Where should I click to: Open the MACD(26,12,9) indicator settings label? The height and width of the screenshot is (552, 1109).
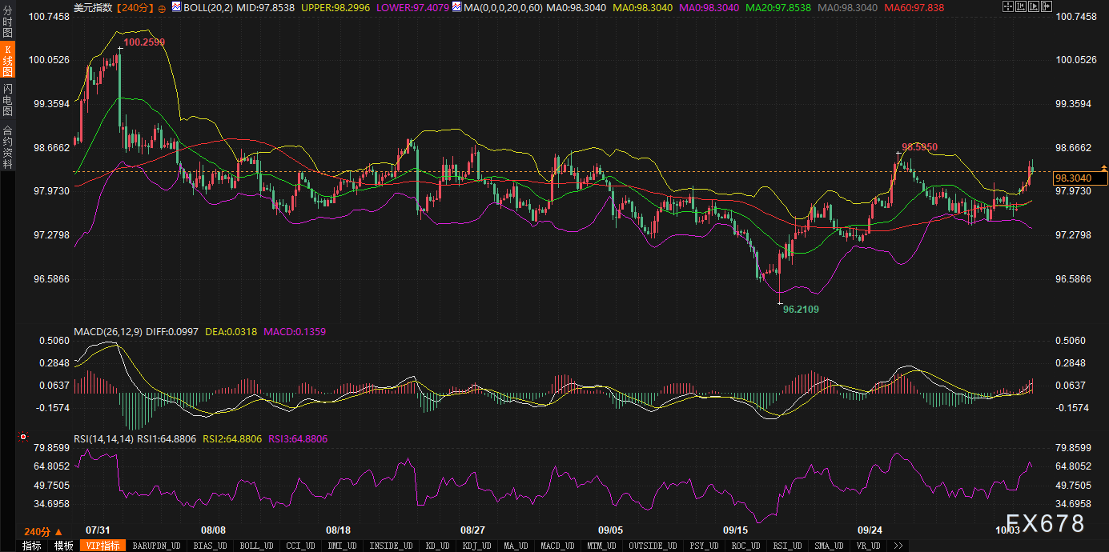[107, 331]
